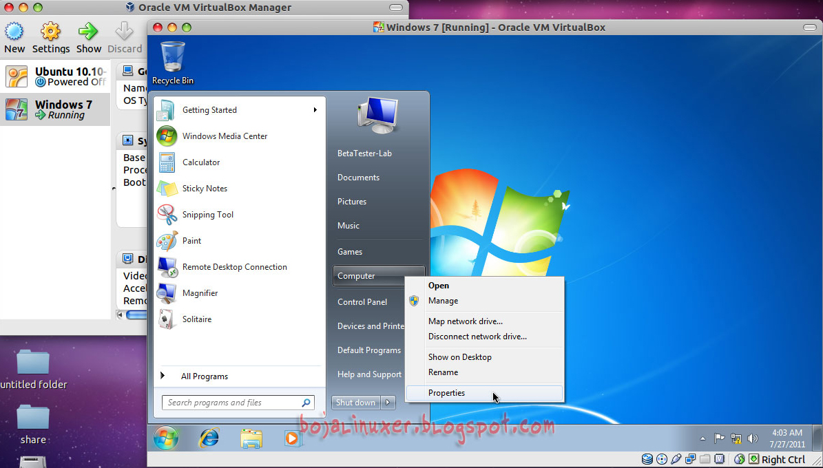Screen dimensions: 823x468
Task: Open Internet Explorer from taskbar
Action: pyautogui.click(x=209, y=438)
